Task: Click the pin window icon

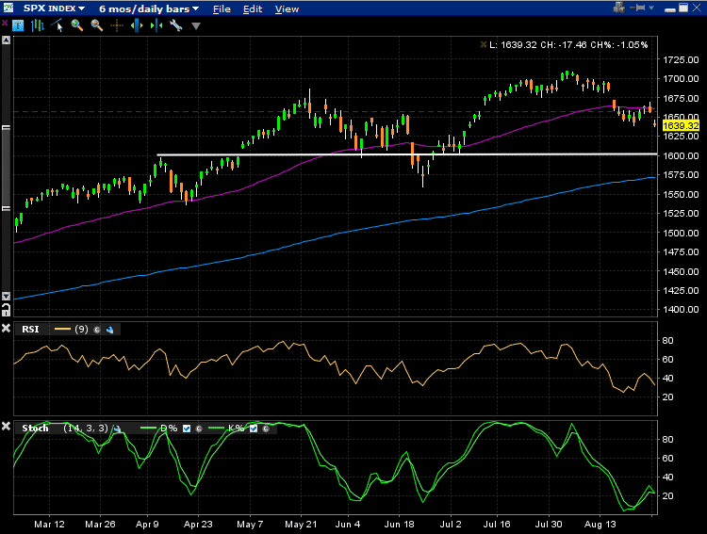Action: (x=638, y=8)
